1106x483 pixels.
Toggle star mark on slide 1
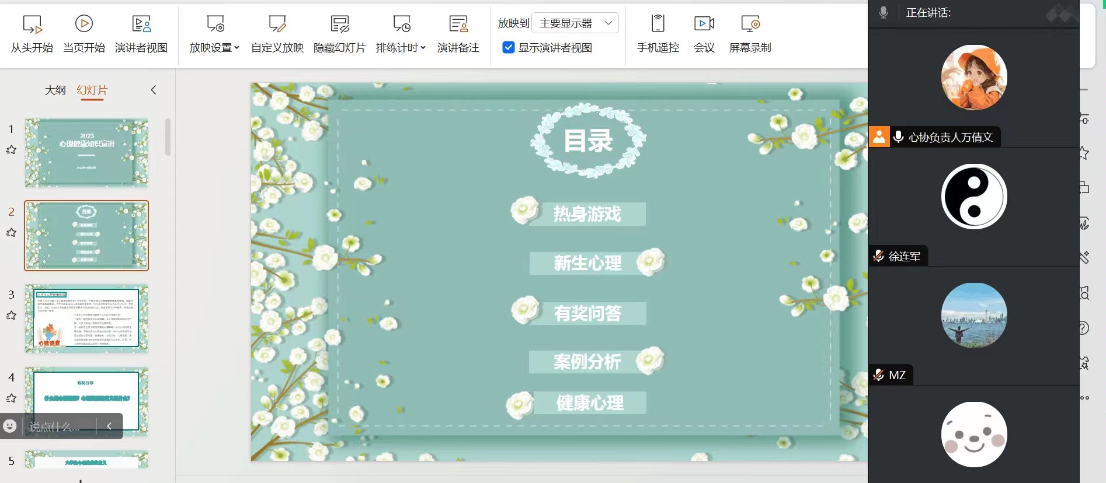11,150
